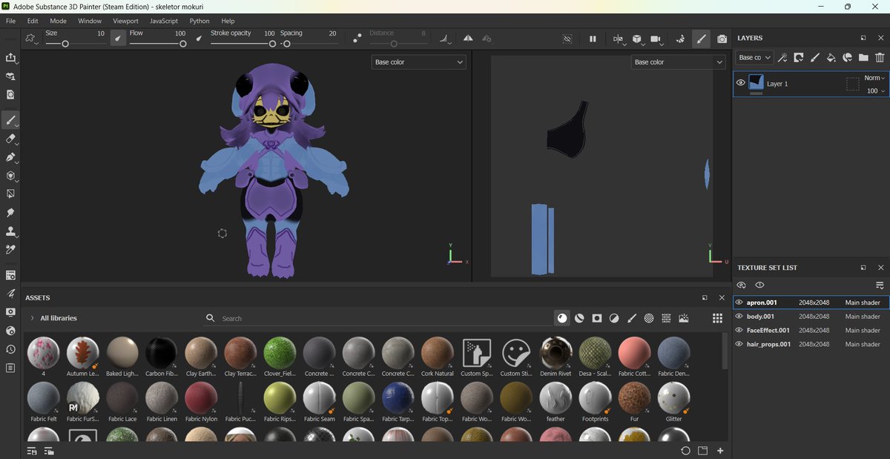Click the Layer 1 name label
This screenshot has height=459, width=890.
pyautogui.click(x=777, y=84)
